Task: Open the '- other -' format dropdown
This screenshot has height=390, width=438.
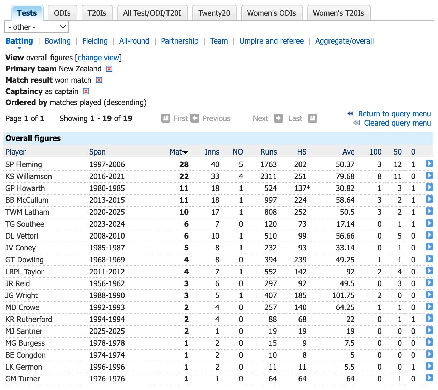Action: (x=36, y=27)
